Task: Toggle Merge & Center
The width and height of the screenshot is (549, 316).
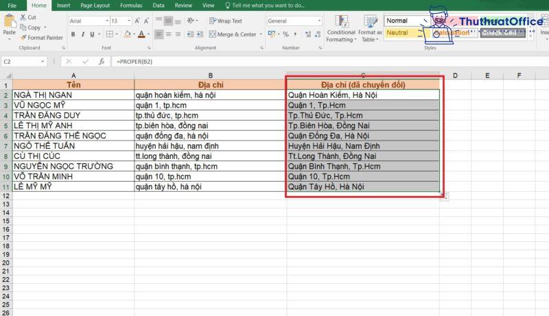Action: (x=233, y=34)
